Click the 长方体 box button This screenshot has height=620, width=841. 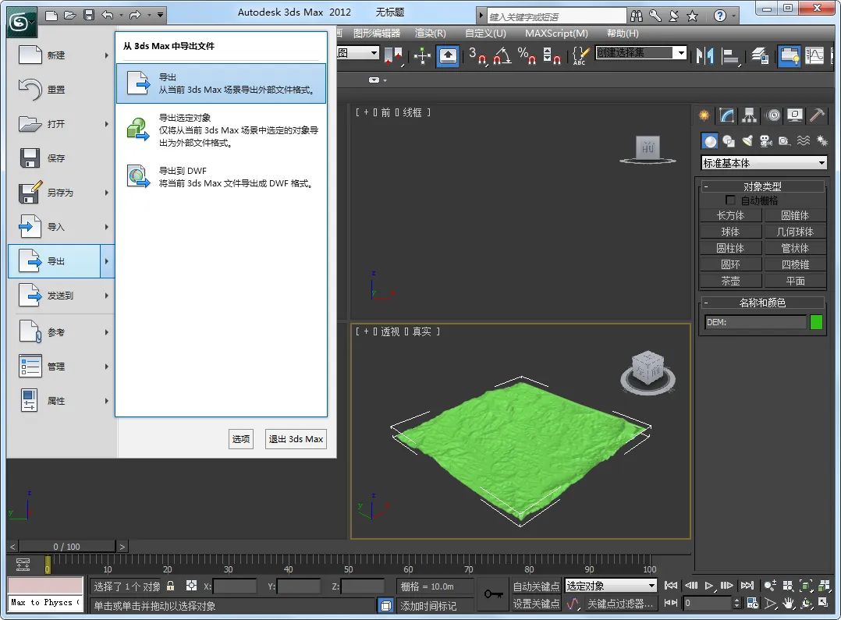pos(730,215)
